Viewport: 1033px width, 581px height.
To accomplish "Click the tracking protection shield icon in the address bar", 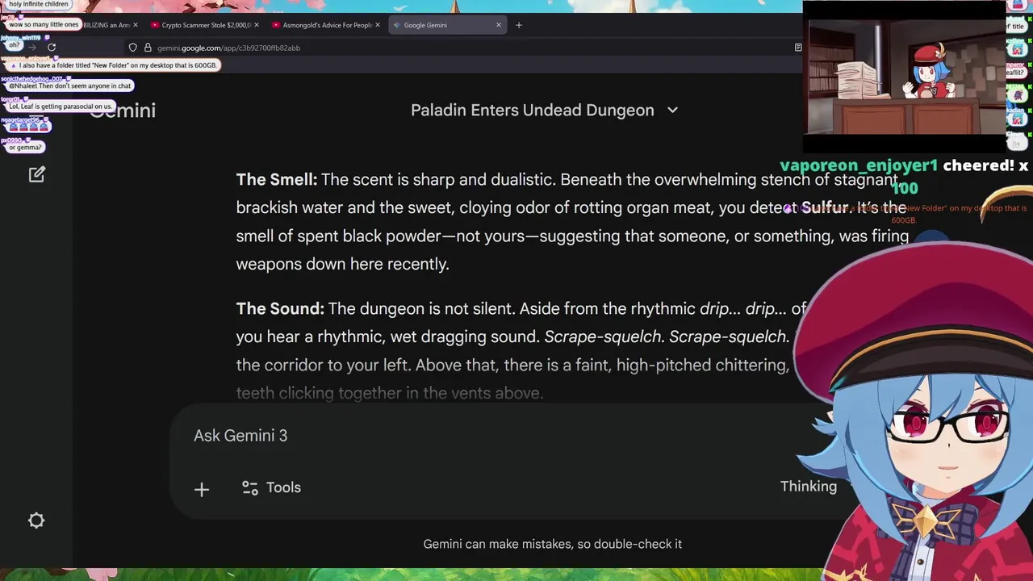I will pyautogui.click(x=133, y=48).
